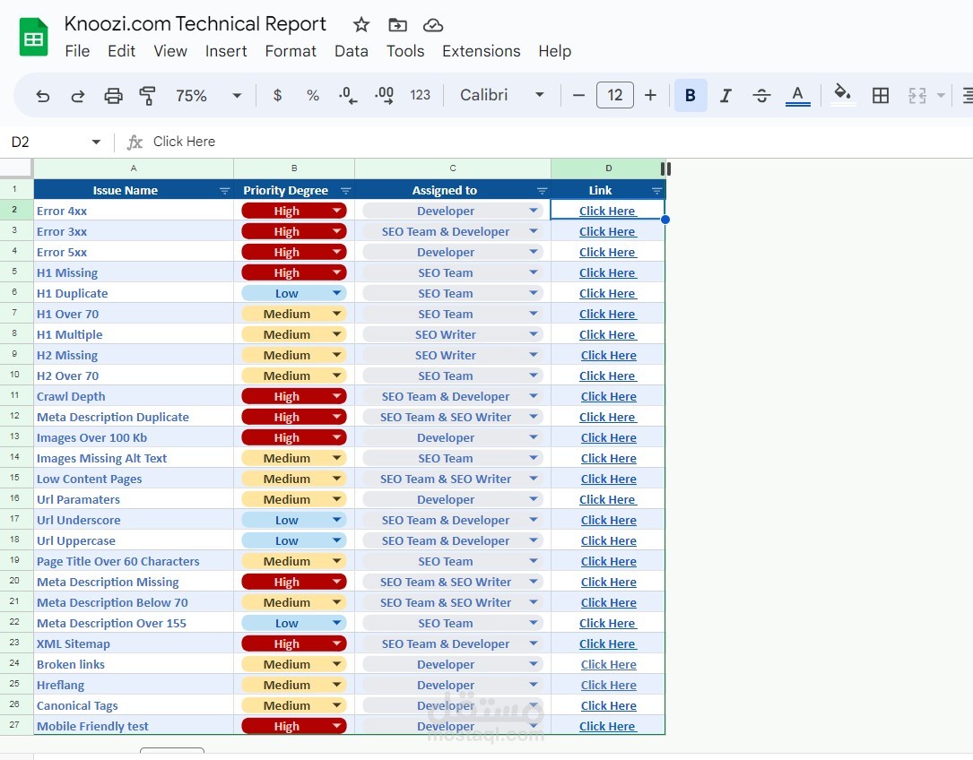Increase decimal places icon
Screen dimensions: 973x760
(384, 95)
